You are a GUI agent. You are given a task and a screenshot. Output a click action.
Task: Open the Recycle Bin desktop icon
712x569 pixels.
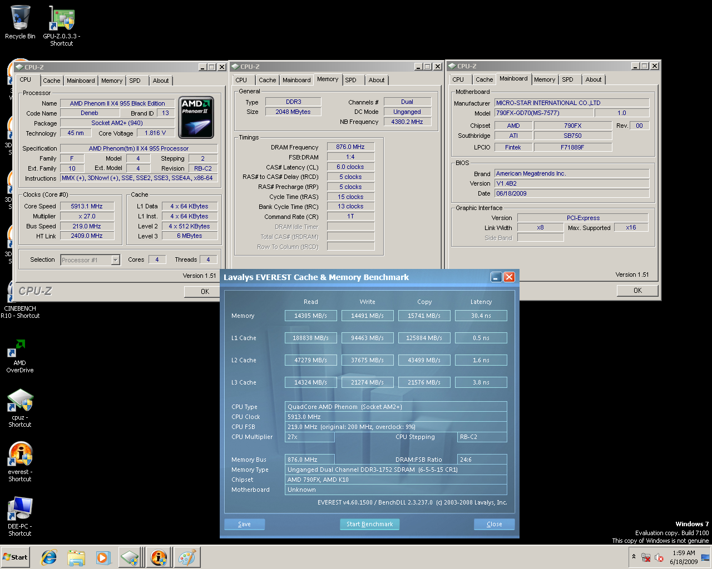(x=20, y=22)
